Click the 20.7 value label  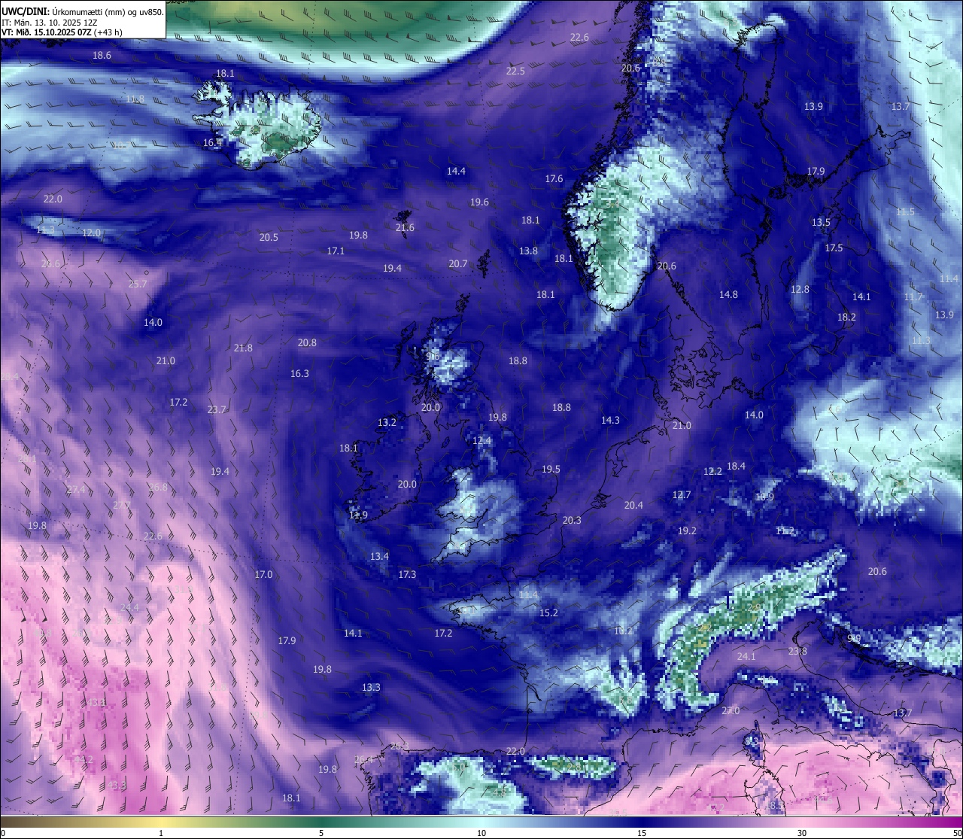(457, 264)
